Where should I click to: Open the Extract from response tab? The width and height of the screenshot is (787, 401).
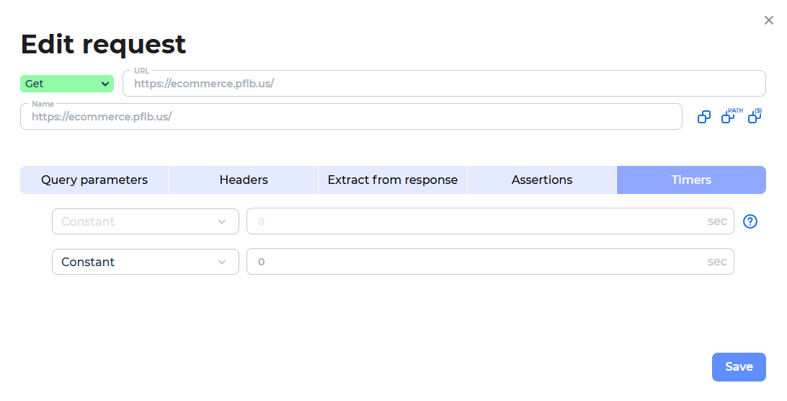393,180
